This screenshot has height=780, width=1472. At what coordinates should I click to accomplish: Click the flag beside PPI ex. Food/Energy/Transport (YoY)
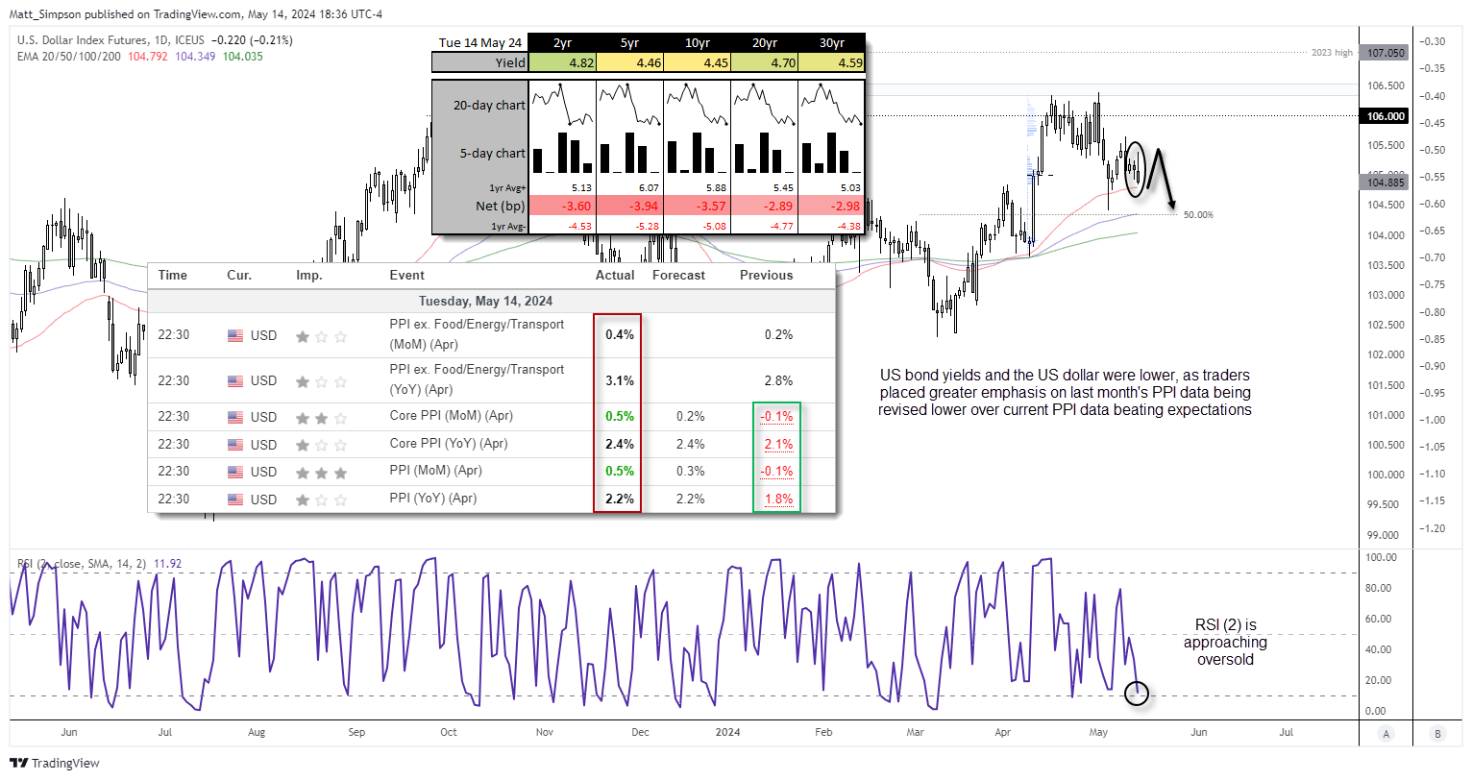click(x=235, y=381)
